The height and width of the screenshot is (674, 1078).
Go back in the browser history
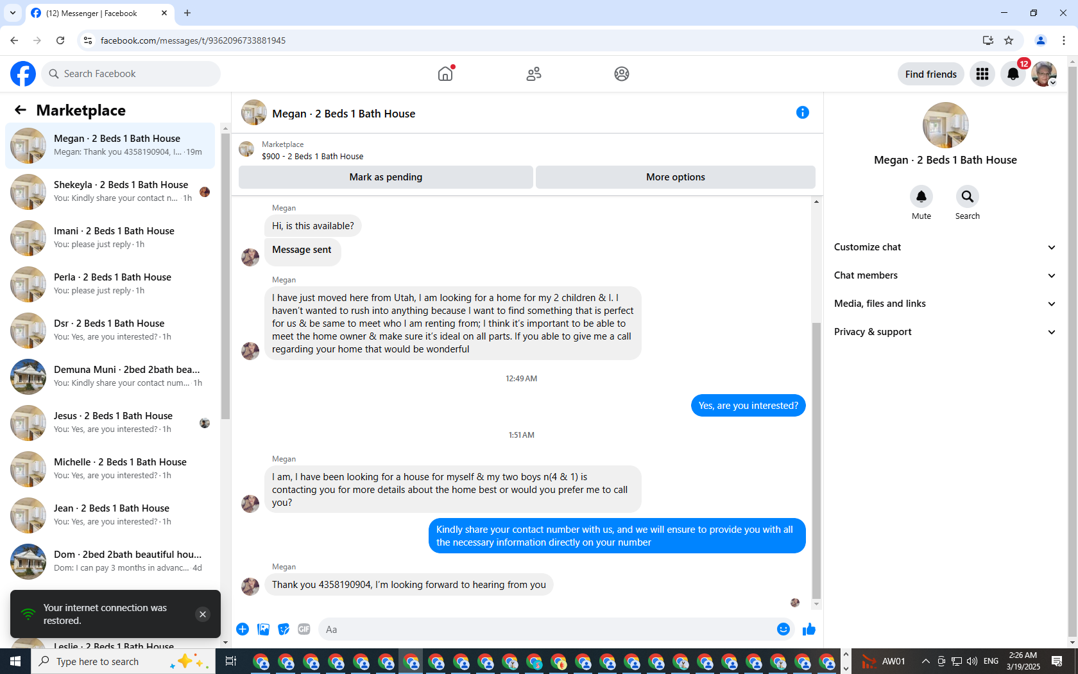14,40
